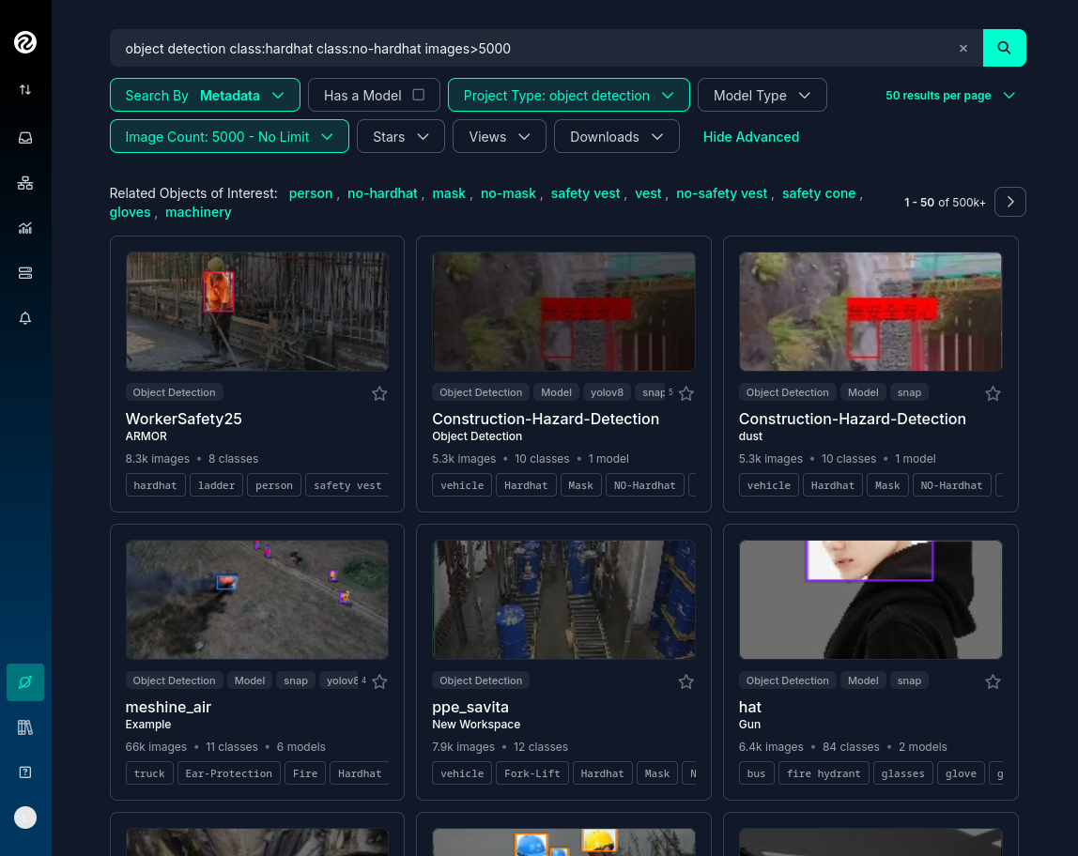Open the inbox tray sidebar icon
Viewport: 1078px width, 856px height.
25,138
